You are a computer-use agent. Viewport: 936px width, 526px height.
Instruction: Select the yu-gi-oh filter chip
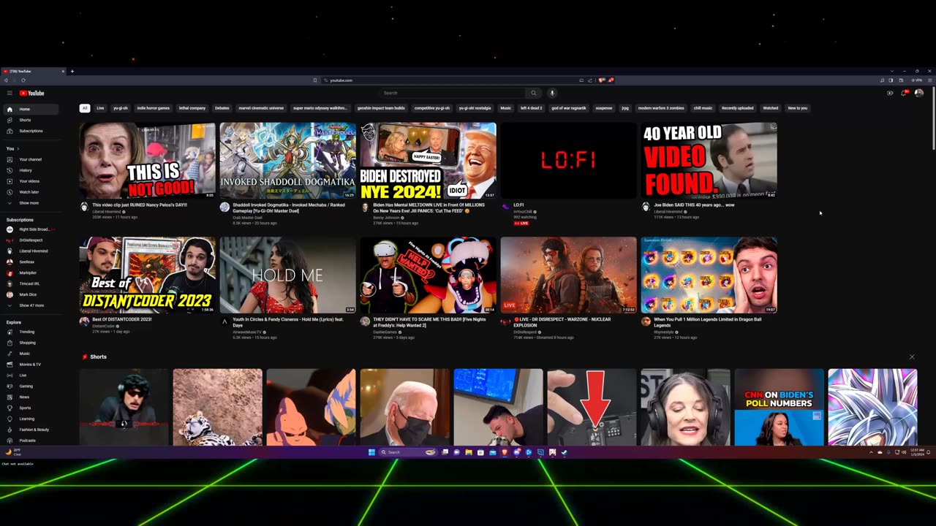coord(121,108)
